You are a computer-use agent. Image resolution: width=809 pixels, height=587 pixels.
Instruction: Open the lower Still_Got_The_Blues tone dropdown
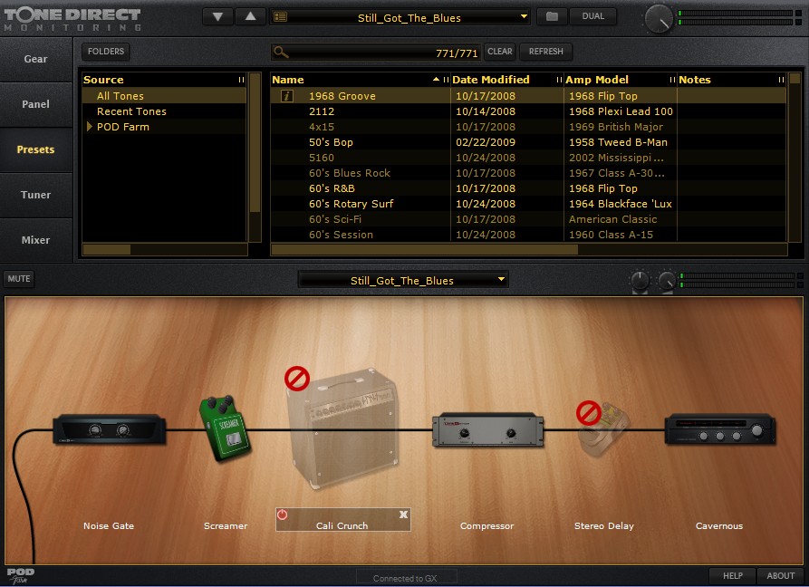403,280
